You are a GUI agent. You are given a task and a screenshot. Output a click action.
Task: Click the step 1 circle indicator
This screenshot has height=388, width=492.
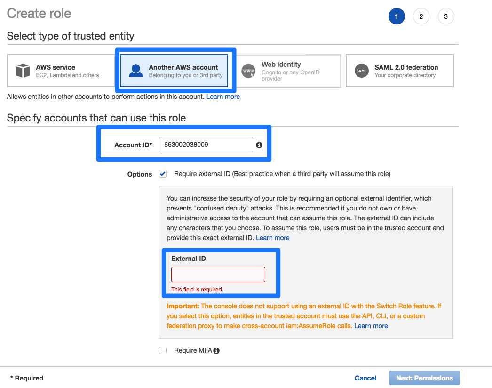point(397,16)
